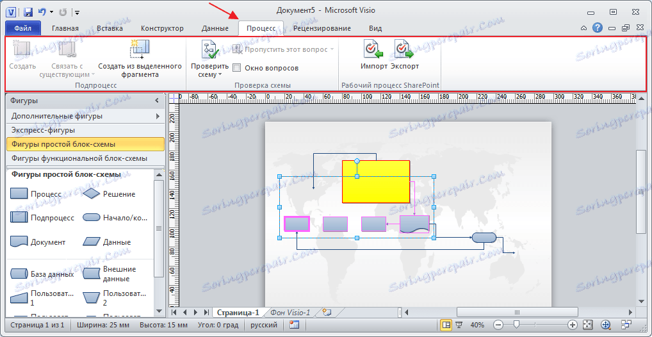This screenshot has width=652, height=337.
Task: Toggle normal view button in status bar
Action: 446,325
